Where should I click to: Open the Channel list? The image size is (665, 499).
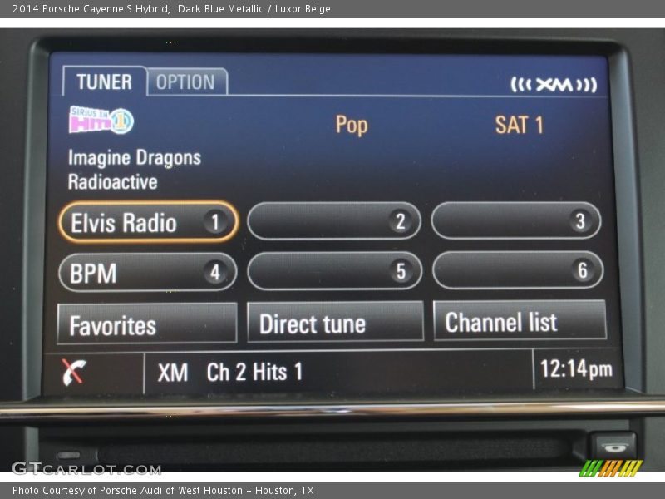520,321
